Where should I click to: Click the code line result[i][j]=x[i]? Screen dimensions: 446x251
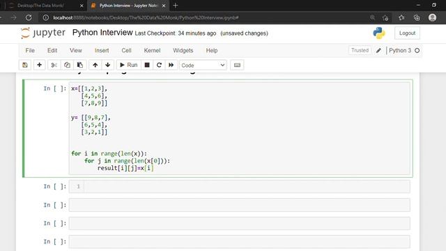pyautogui.click(x=125, y=168)
